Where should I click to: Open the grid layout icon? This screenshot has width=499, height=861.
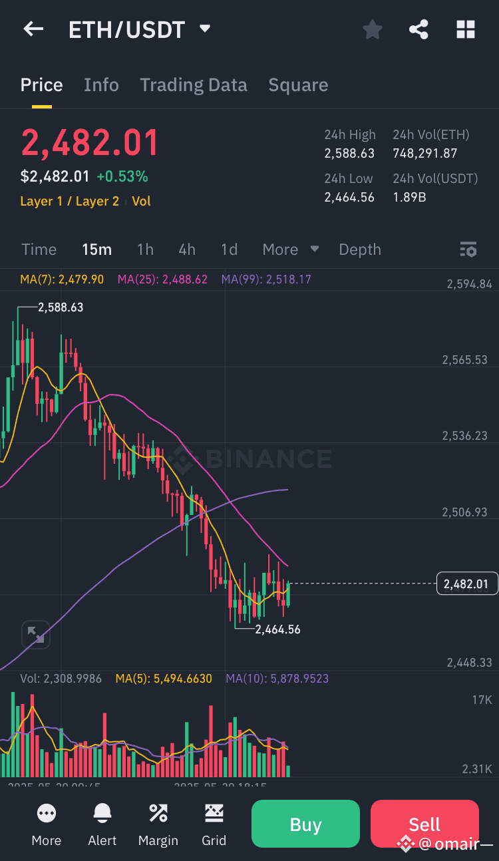(465, 29)
